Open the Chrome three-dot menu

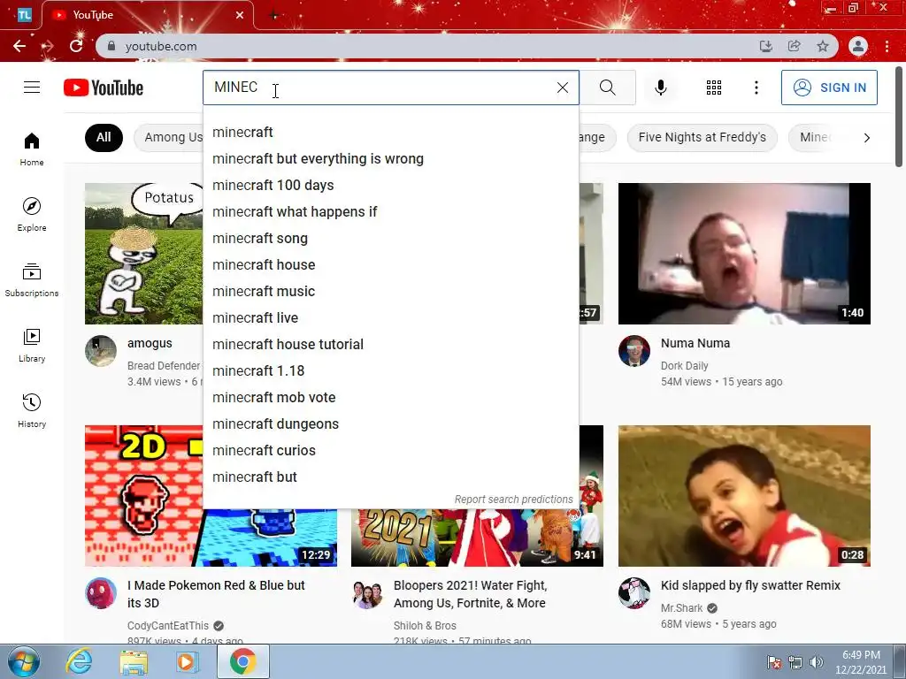[x=887, y=46]
